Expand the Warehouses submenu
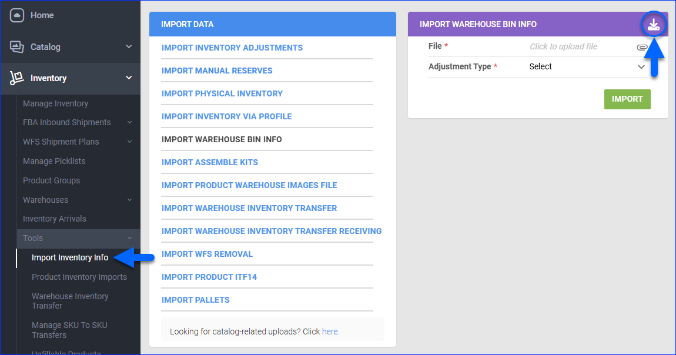This screenshot has width=676, height=355. coord(129,200)
